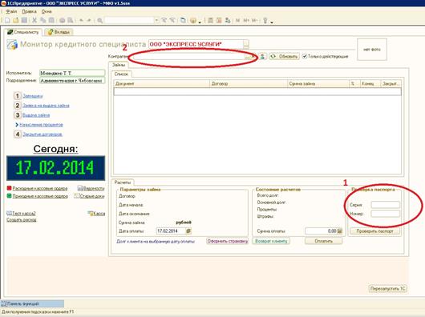Open organization selector next to ООО ЭКСПРЕСС УСЛУГИ

pyautogui.click(x=246, y=44)
